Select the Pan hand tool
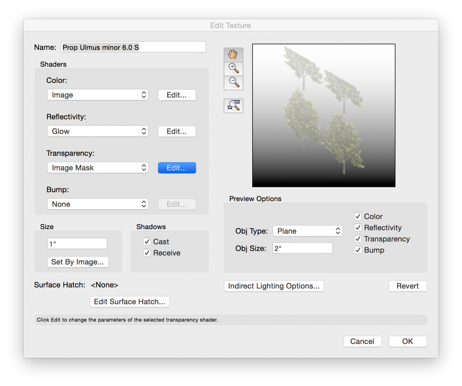The image size is (462, 386). click(x=233, y=55)
